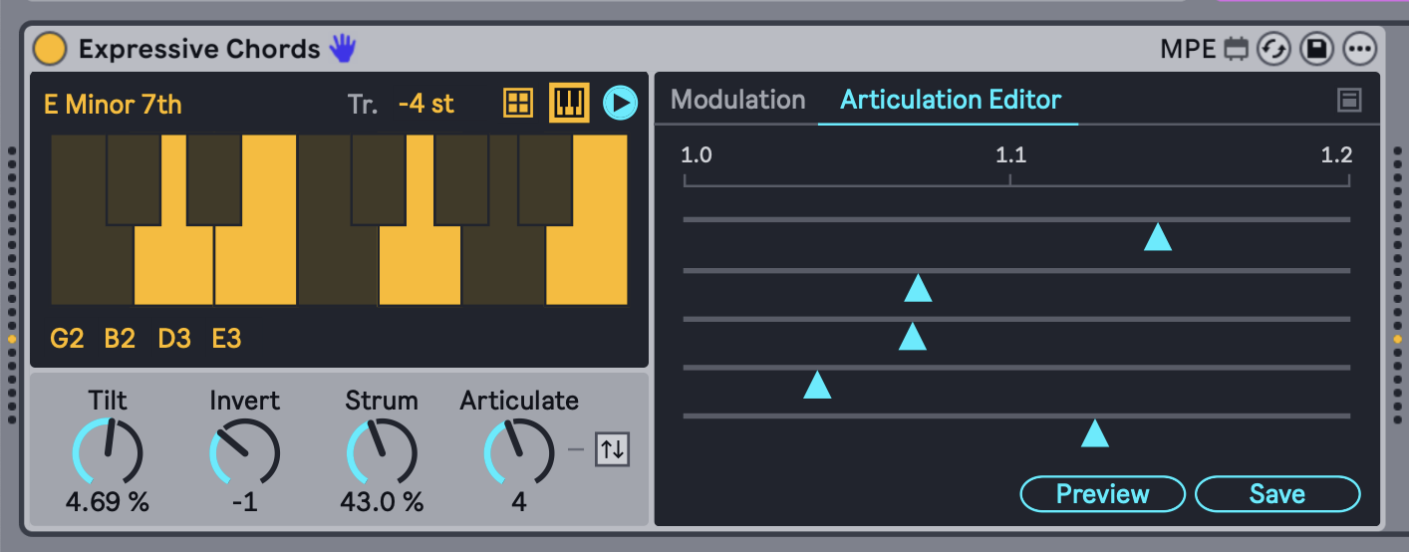Screen dimensions: 1409x552
Task: Click the MPE settings icon in the title bar
Action: [x=1237, y=49]
